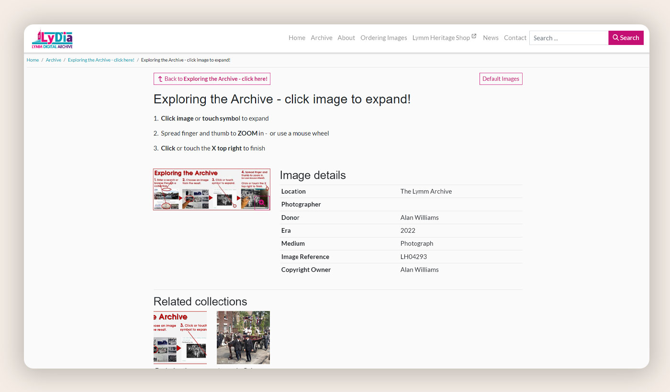The height and width of the screenshot is (392, 670).
Task: Select Ordering Images in the navigation bar
Action: pyautogui.click(x=383, y=38)
